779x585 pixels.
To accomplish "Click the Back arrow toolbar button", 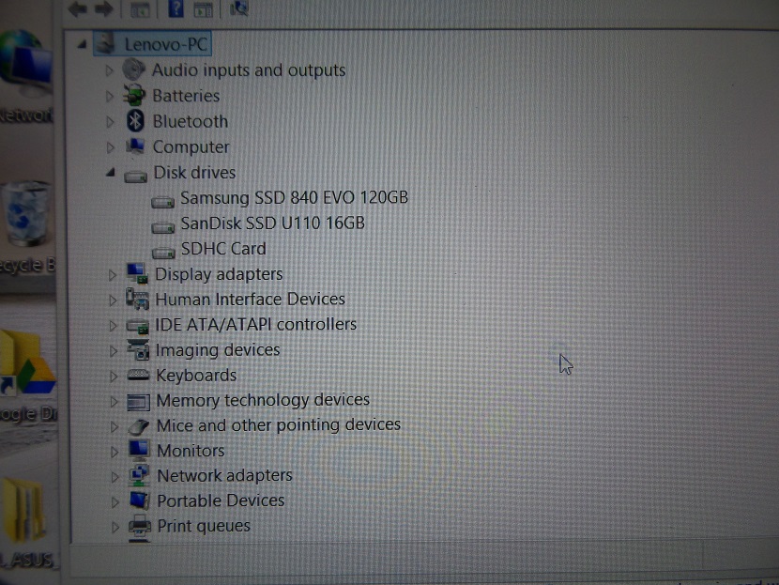I will (77, 8).
